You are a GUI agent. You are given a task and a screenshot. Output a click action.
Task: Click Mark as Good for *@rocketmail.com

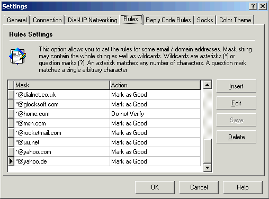155,133
